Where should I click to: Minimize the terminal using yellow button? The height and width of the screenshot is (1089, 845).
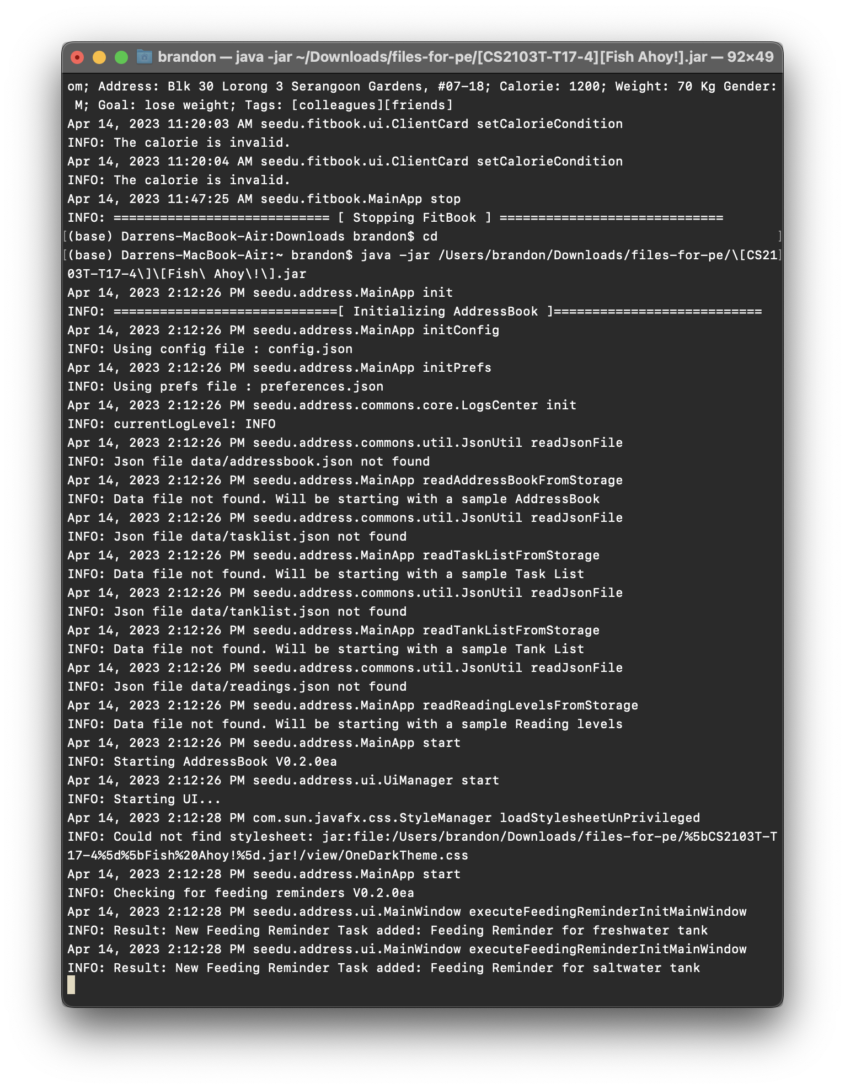(99, 57)
